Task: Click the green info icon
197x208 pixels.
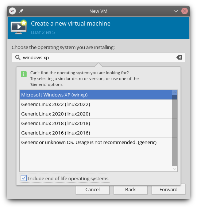Action: tap(24, 74)
